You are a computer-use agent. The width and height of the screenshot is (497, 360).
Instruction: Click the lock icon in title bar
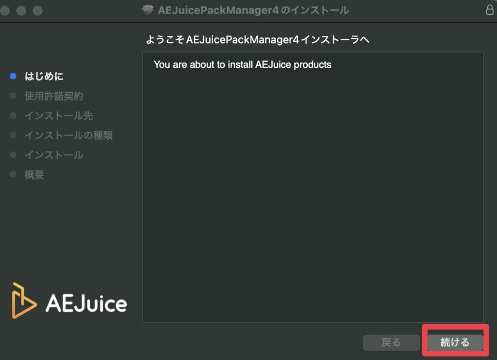tap(490, 10)
